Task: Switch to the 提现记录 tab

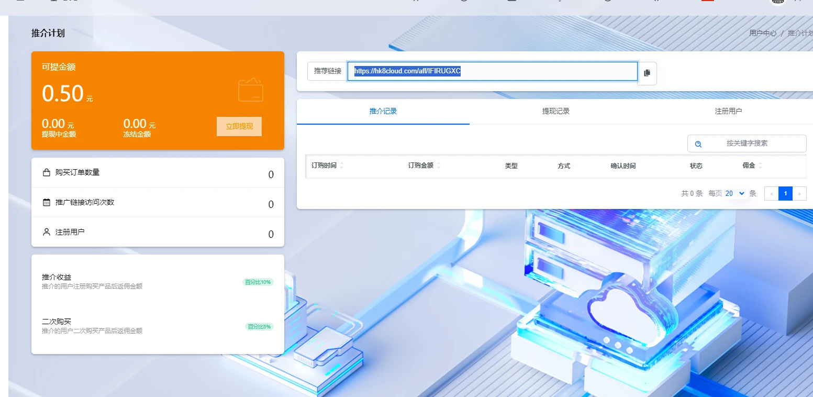Action: tap(555, 111)
